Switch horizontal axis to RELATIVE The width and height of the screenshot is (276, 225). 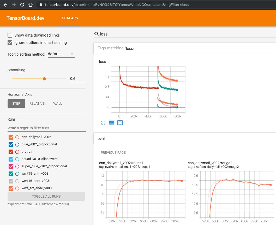click(37, 104)
